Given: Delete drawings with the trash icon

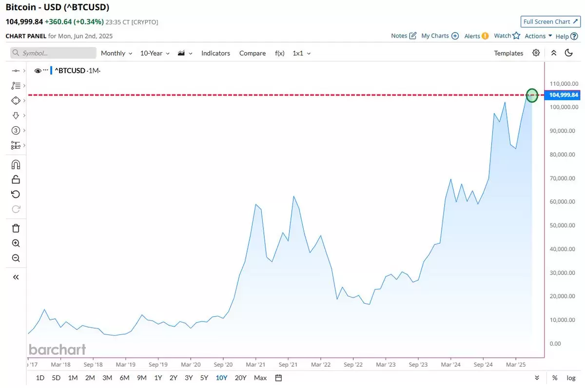Looking at the screenshot, I should point(16,228).
